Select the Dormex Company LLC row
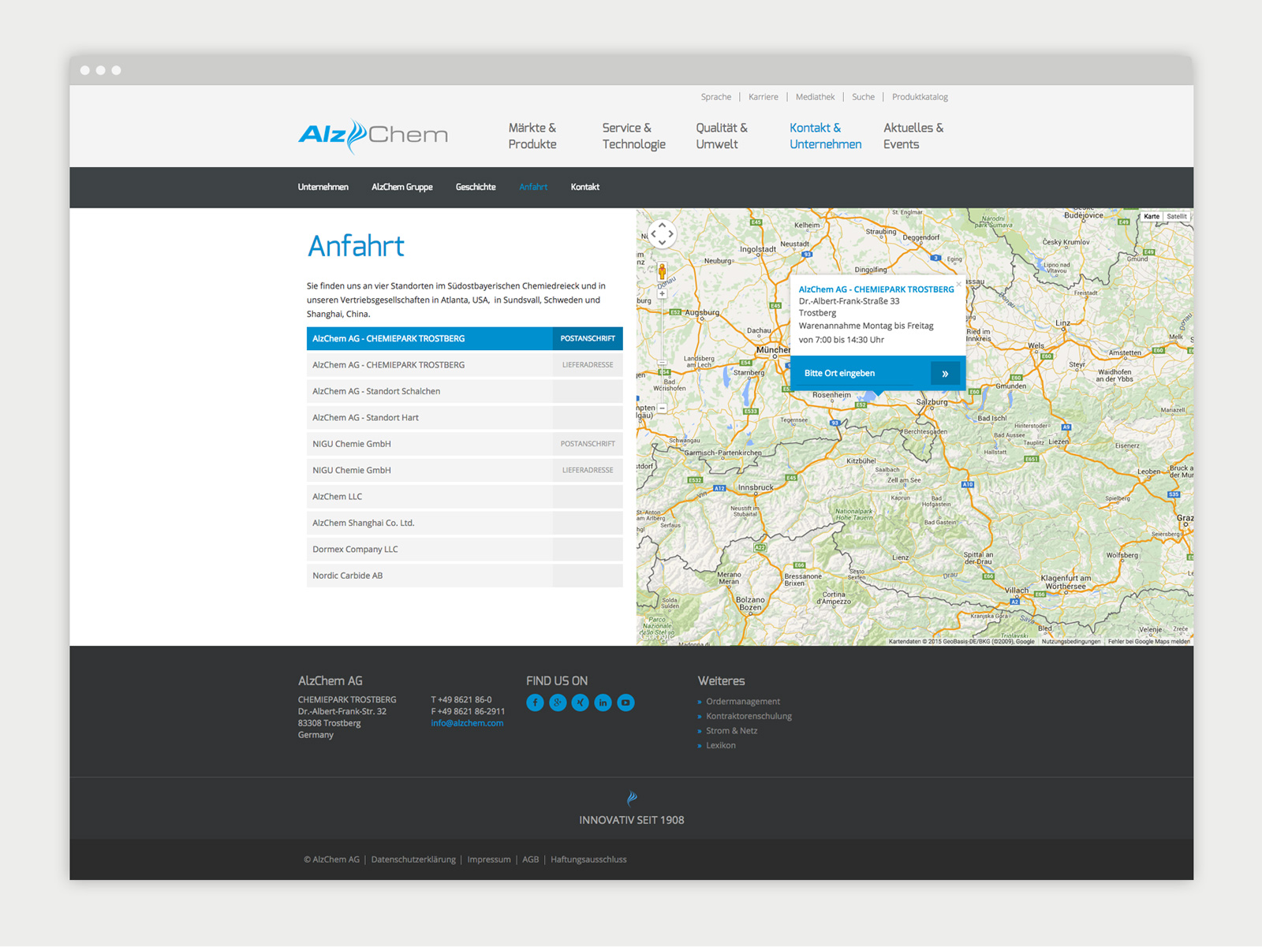The height and width of the screenshot is (947, 1262). pos(465,550)
